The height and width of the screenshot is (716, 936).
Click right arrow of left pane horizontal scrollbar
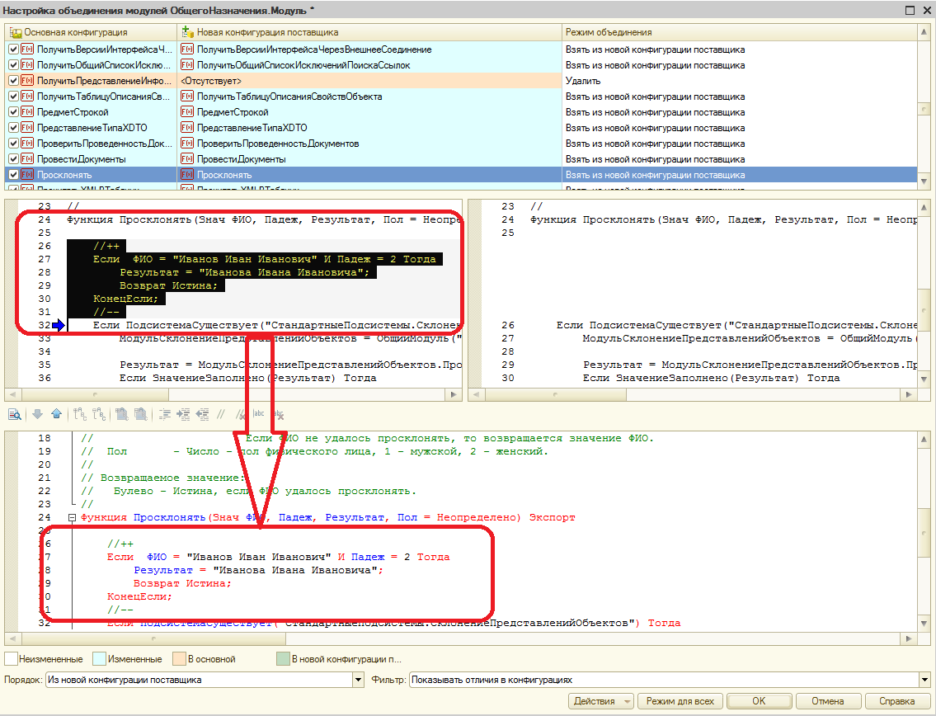pos(454,394)
